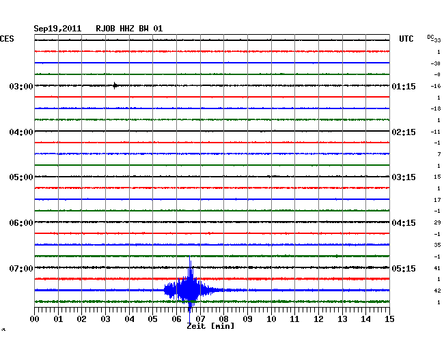Click the small black spike on the 03:00 trace

[115, 85]
